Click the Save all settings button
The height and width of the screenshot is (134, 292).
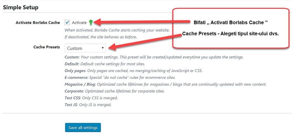pyautogui.click(x=83, y=128)
